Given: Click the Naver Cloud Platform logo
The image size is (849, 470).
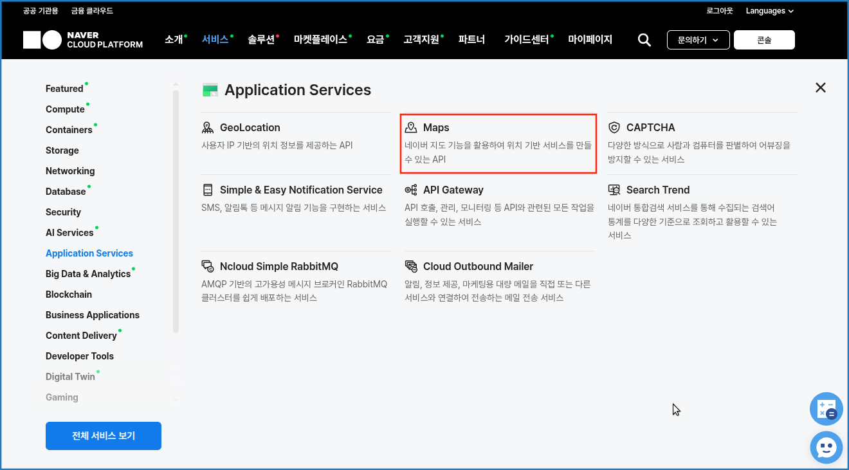Looking at the screenshot, I should click(83, 40).
